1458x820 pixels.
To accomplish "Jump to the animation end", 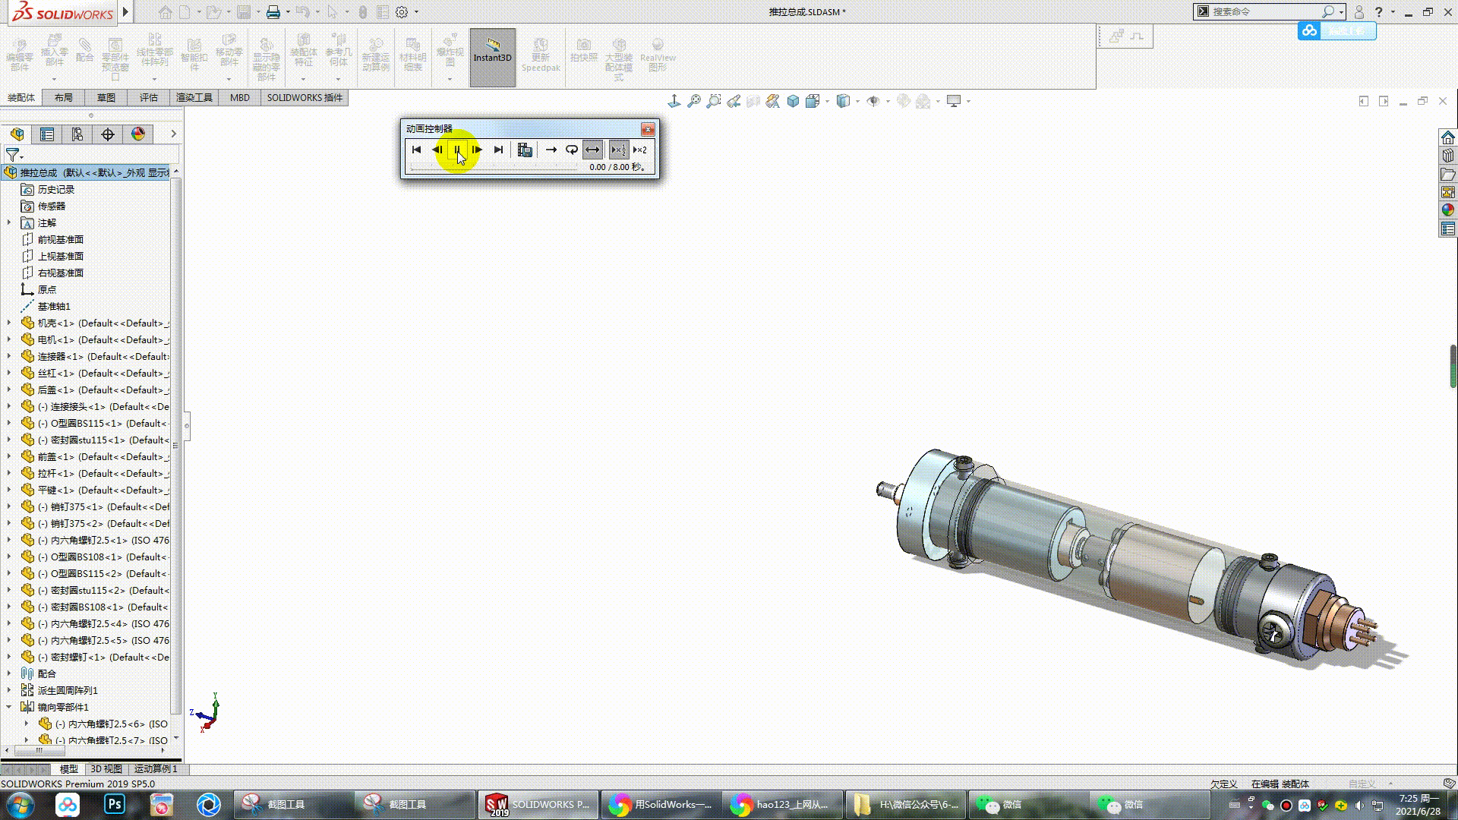I will coord(498,150).
